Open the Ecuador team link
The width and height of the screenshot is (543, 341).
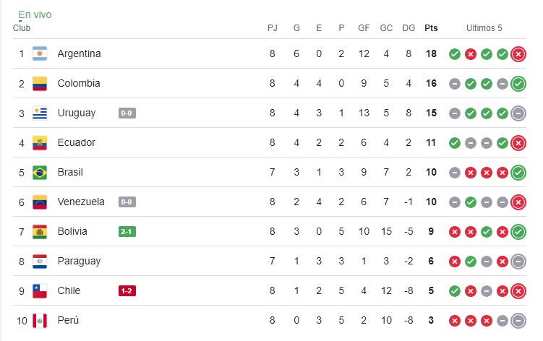pyautogui.click(x=76, y=143)
